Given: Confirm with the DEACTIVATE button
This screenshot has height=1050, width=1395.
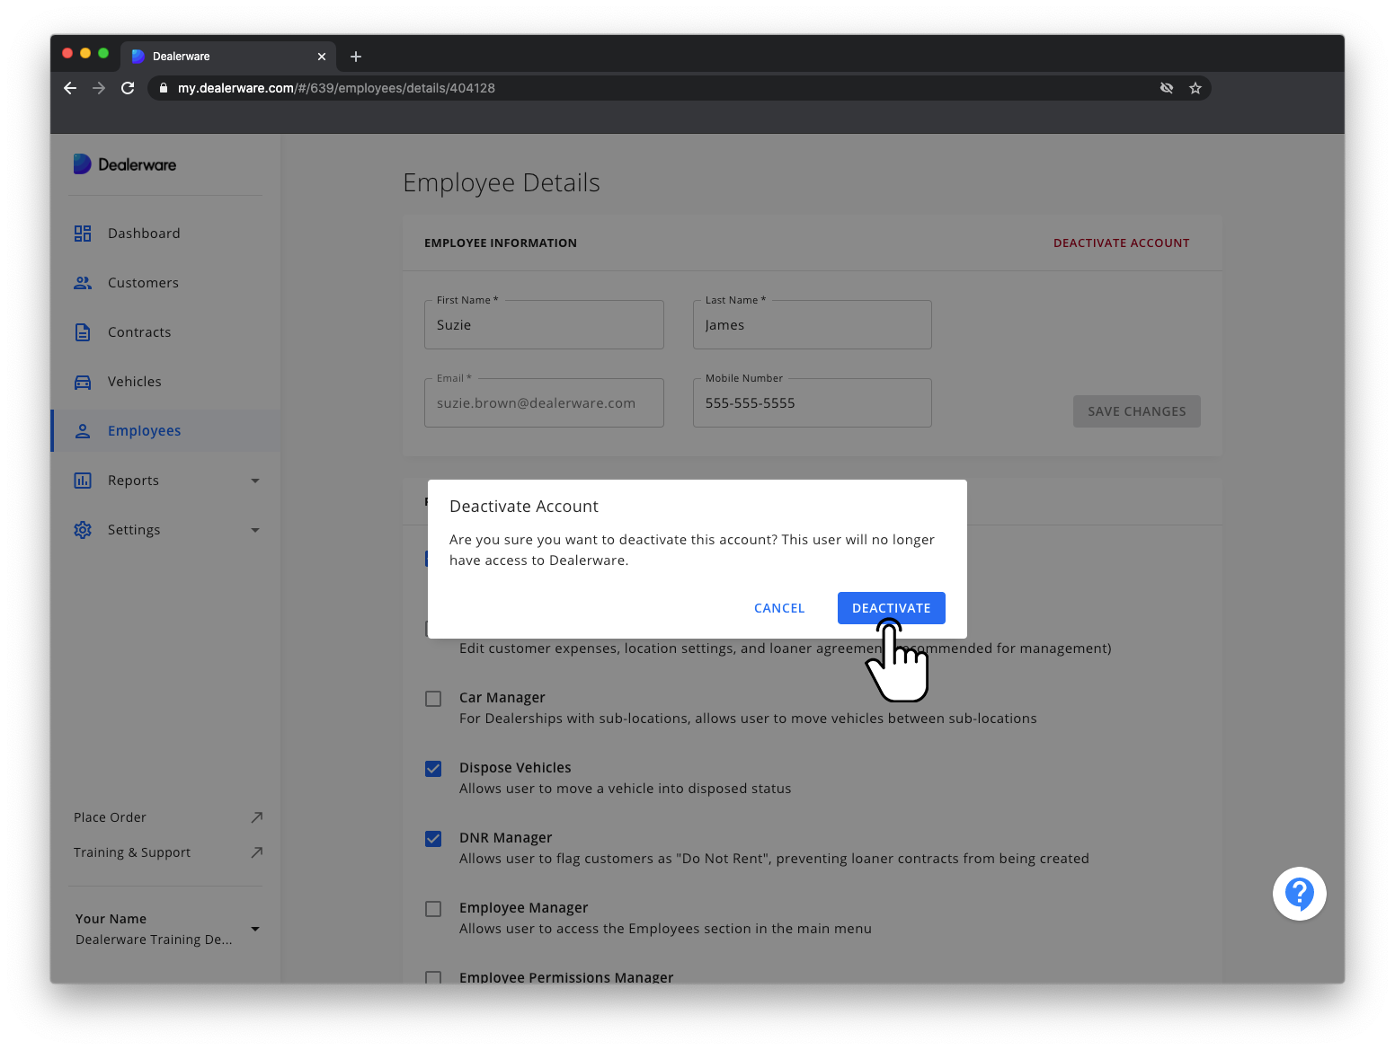Looking at the screenshot, I should coord(891,607).
